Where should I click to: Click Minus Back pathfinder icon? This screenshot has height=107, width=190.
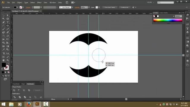click(41, 97)
